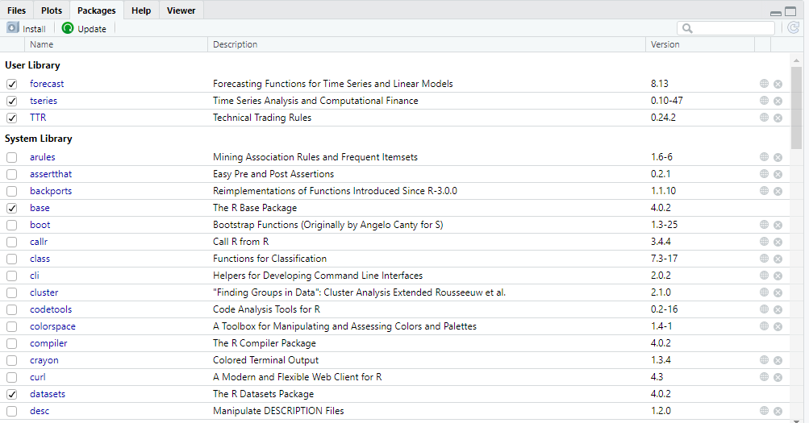This screenshot has width=809, height=423.
Task: Uncheck the TTR package checkbox
Action: [12, 118]
